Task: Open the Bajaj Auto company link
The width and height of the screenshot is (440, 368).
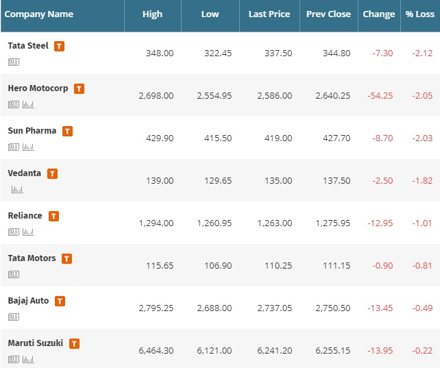Action: click(28, 300)
